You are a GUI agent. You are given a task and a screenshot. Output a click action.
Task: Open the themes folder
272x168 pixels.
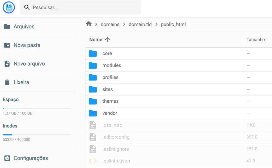110,101
